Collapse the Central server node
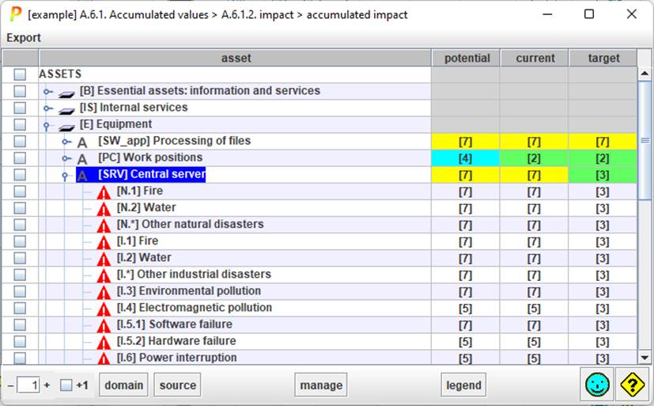The height and width of the screenshot is (406, 654). coord(65,175)
